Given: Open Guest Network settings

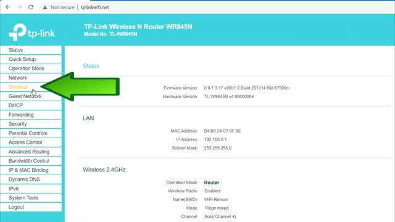Looking at the screenshot, I should (x=31, y=96).
